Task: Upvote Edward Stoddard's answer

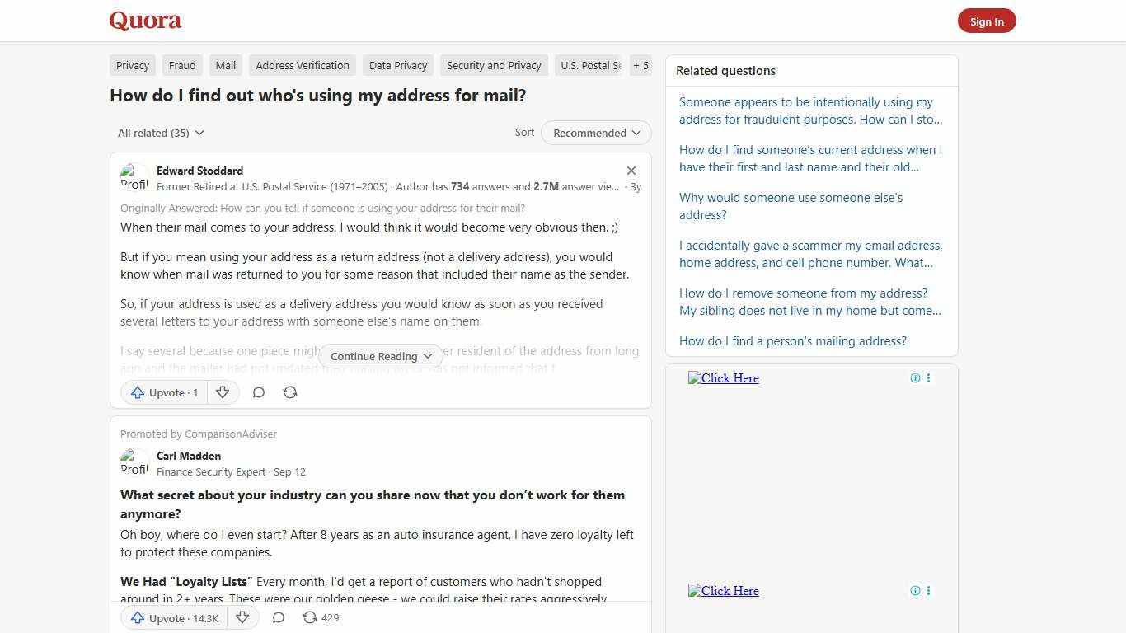Action: click(163, 392)
